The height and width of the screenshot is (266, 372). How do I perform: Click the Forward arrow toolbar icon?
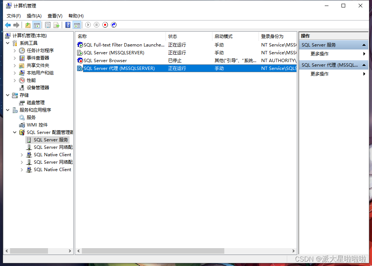(16, 25)
